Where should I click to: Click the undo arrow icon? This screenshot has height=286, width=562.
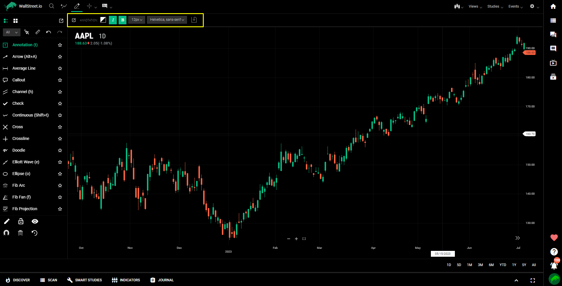[x=49, y=32]
